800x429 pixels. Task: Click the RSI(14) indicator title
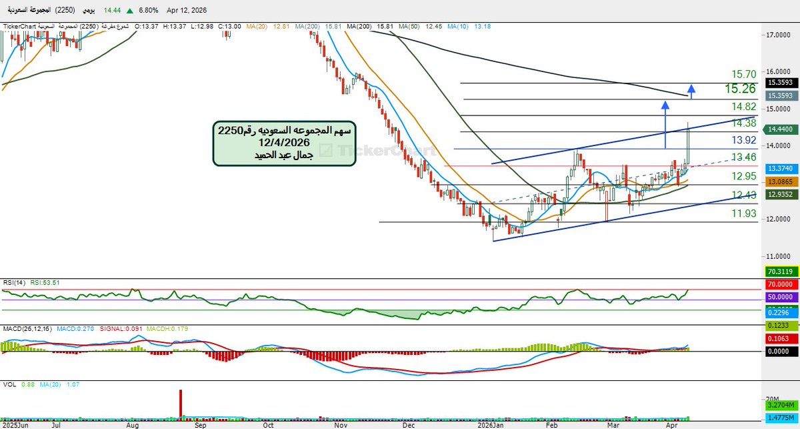(x=13, y=282)
